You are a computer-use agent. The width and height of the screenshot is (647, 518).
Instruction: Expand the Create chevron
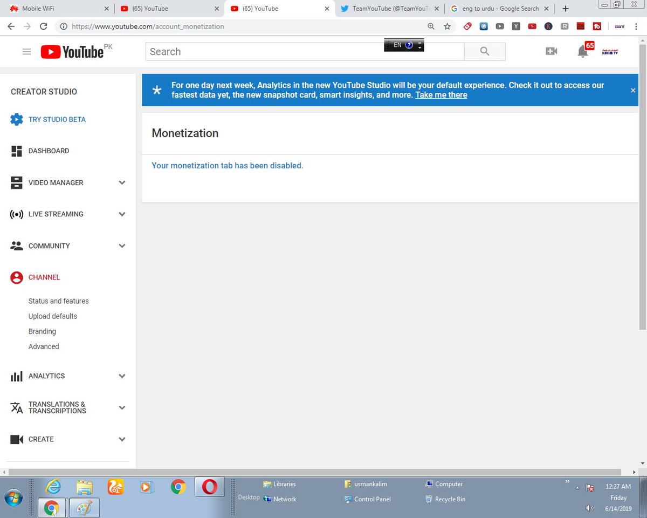click(x=122, y=439)
